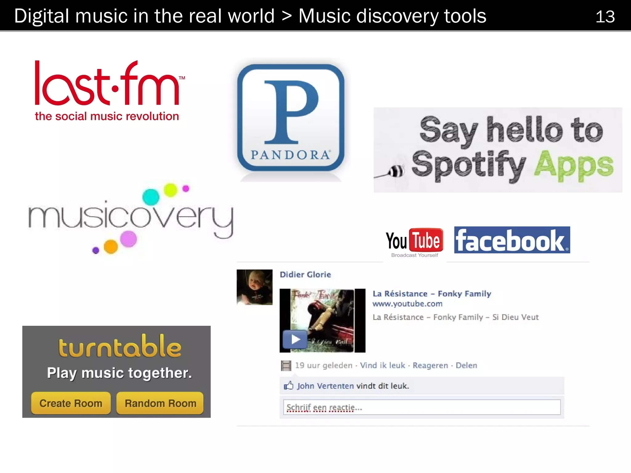This screenshot has height=473, width=631.
Task: Click the slide number 13
Action: coord(605,16)
